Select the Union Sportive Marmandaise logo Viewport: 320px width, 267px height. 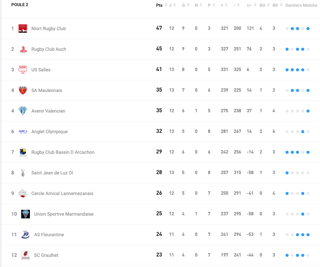[26, 214]
